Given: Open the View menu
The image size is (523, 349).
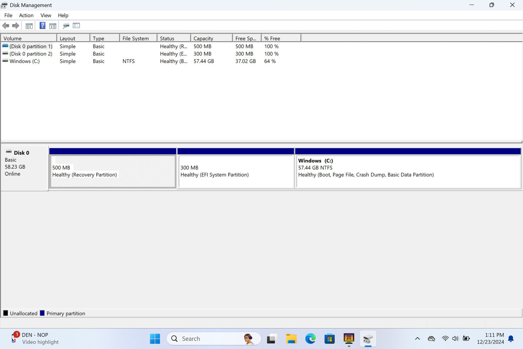Looking at the screenshot, I should 46,15.
